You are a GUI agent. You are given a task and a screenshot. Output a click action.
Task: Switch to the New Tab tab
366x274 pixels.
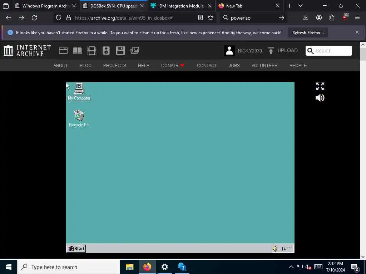point(249,6)
